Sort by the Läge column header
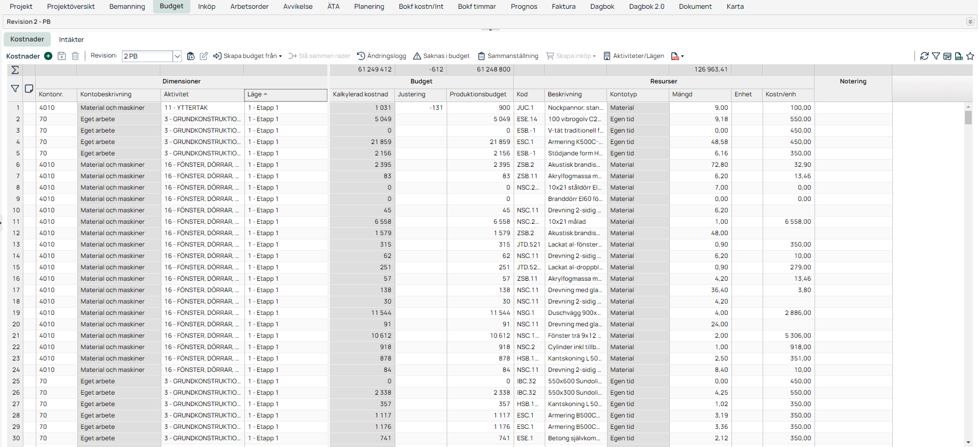979x447 pixels. coord(285,94)
